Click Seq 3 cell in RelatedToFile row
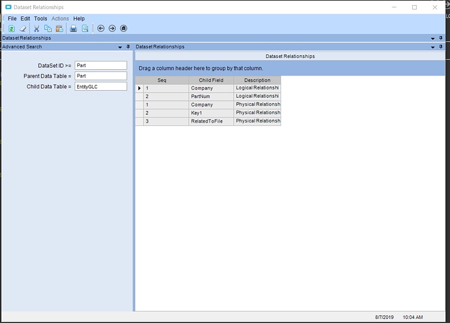Screen dimensions: 450x323 click(x=166, y=121)
